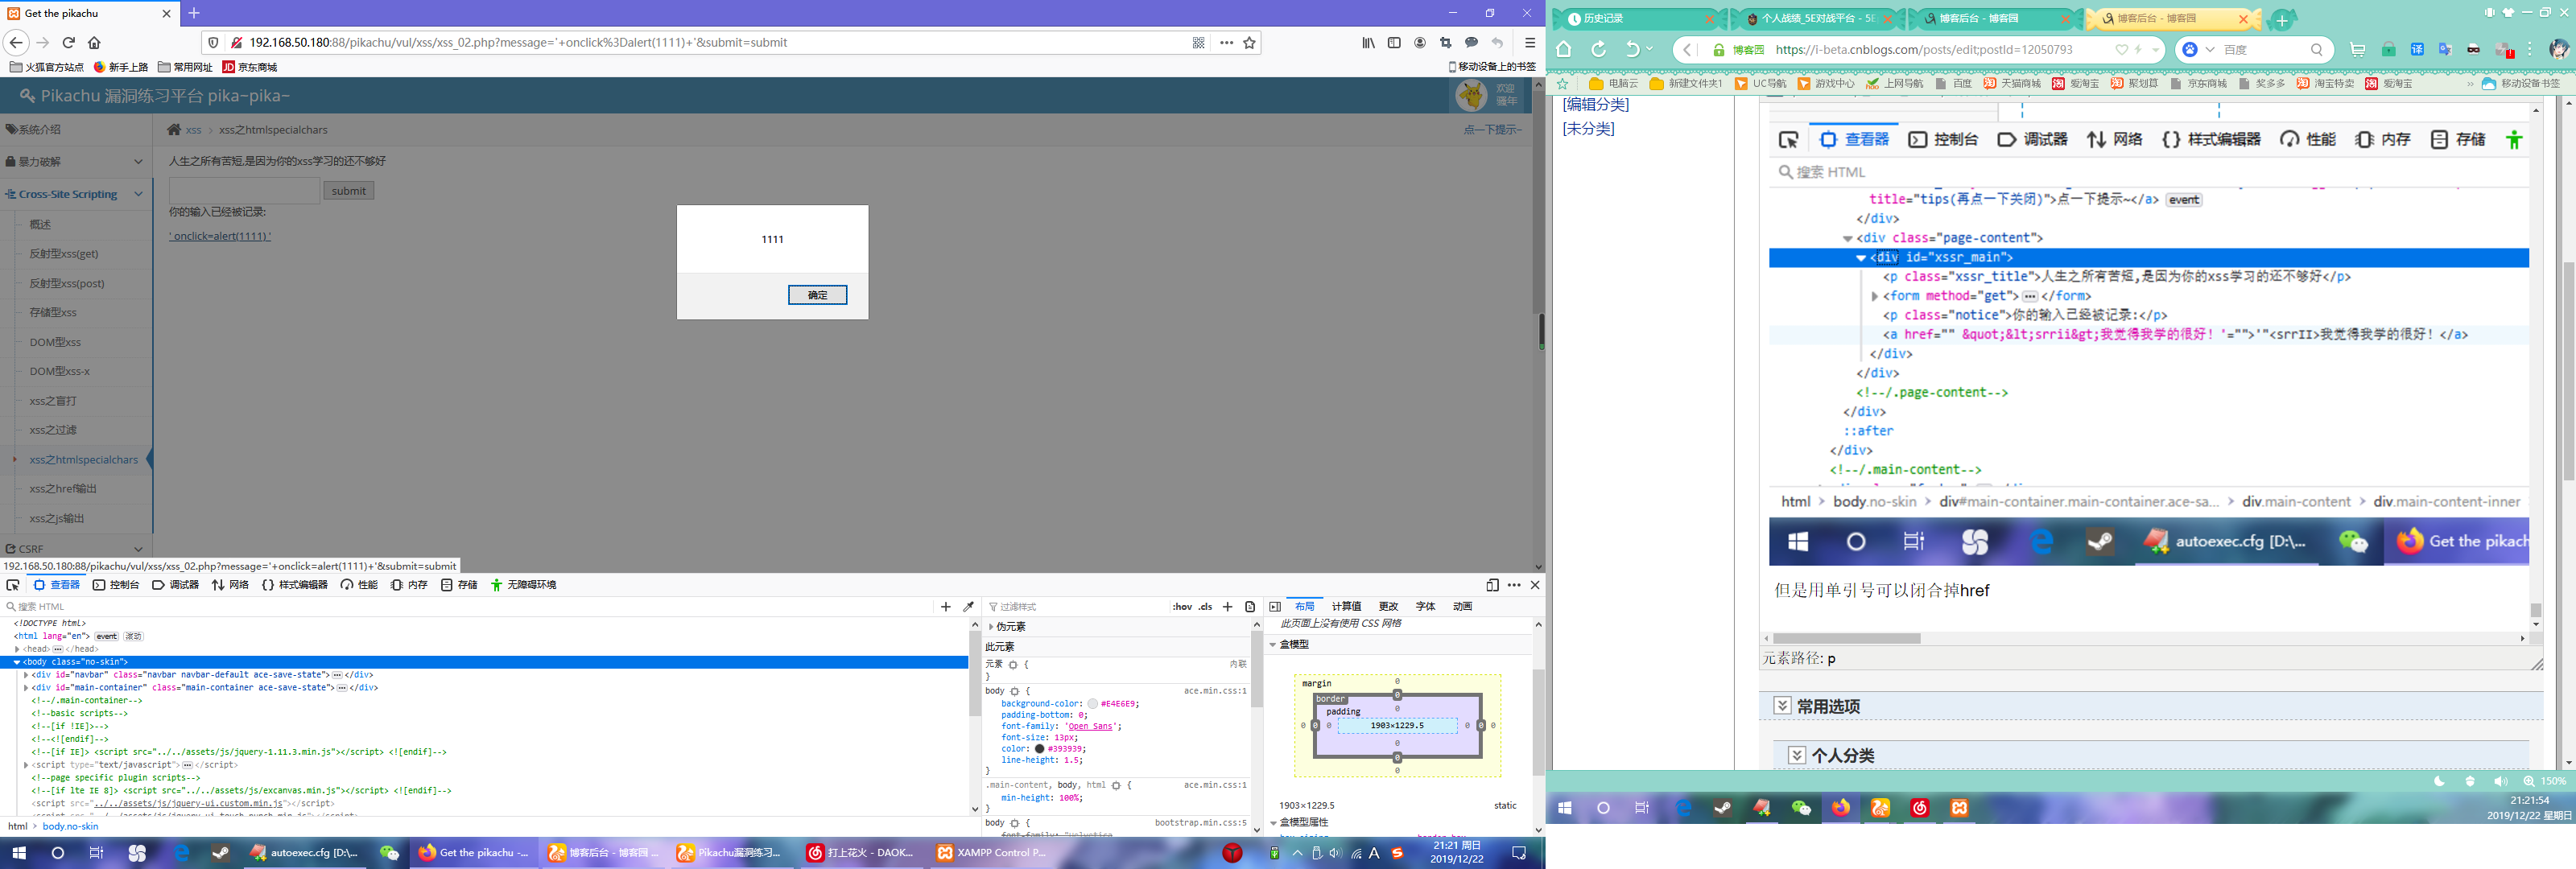Open the 计算值 computed tab

pos(1346,606)
